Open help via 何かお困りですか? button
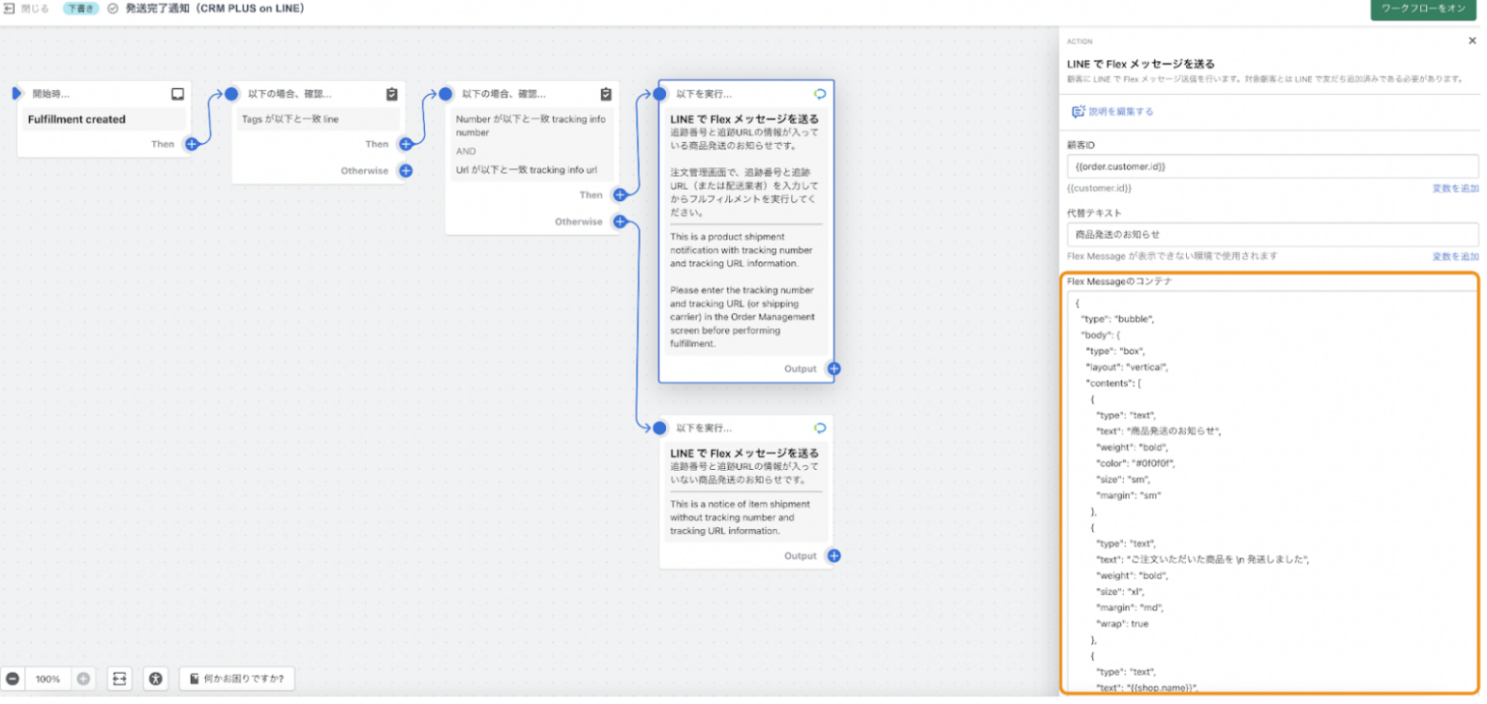The image size is (1487, 704). tap(236, 679)
